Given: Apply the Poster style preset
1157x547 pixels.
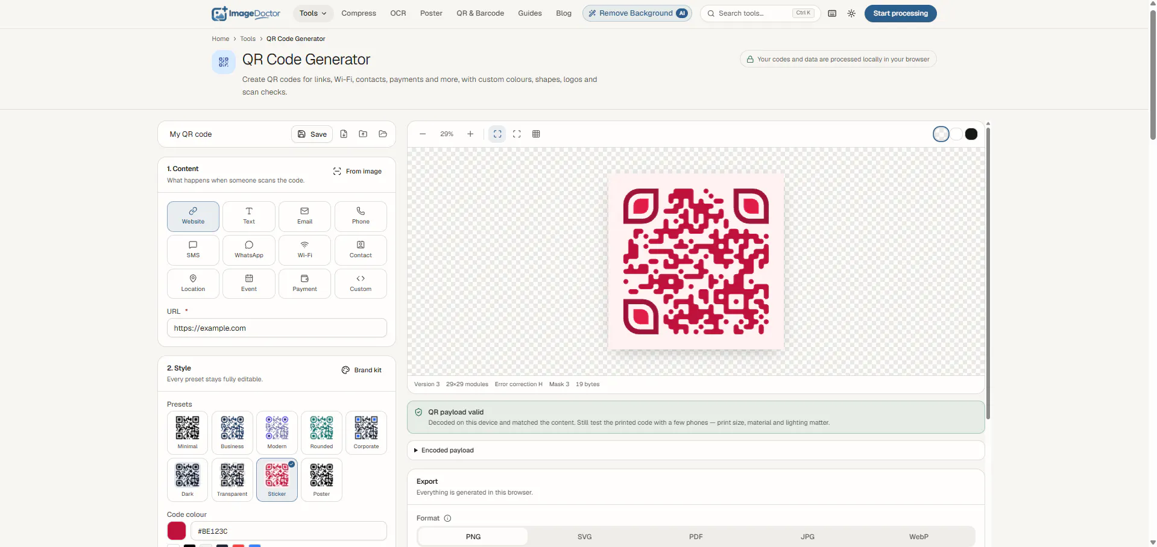Looking at the screenshot, I should [x=321, y=480].
